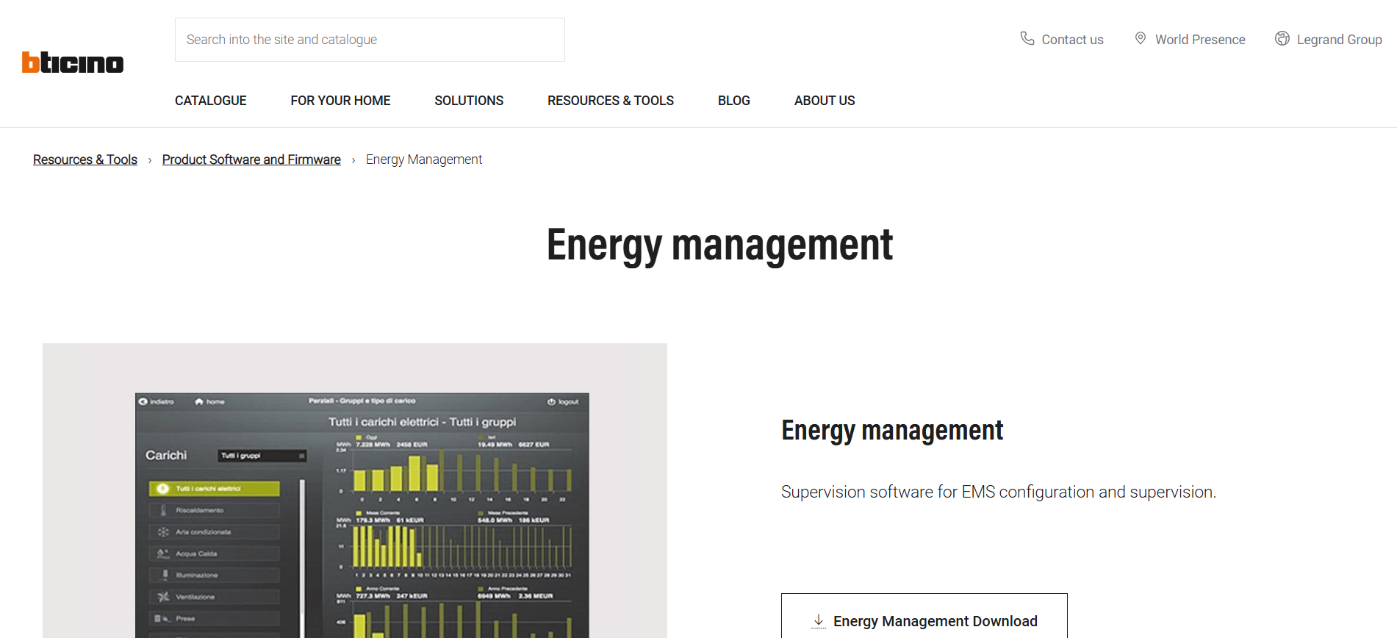Click the location pin icon beside World Presence
Screen dimensions: 1397x638
pos(1140,38)
